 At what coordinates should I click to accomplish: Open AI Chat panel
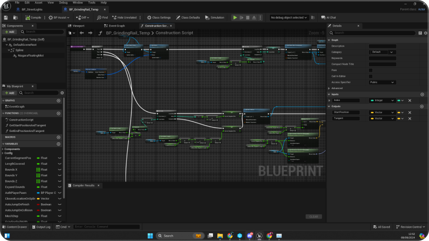(x=328, y=18)
